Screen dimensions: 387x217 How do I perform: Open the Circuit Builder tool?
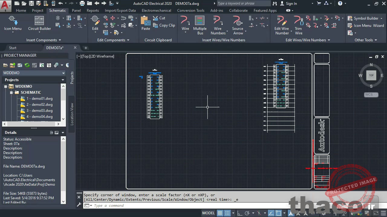coord(39,24)
